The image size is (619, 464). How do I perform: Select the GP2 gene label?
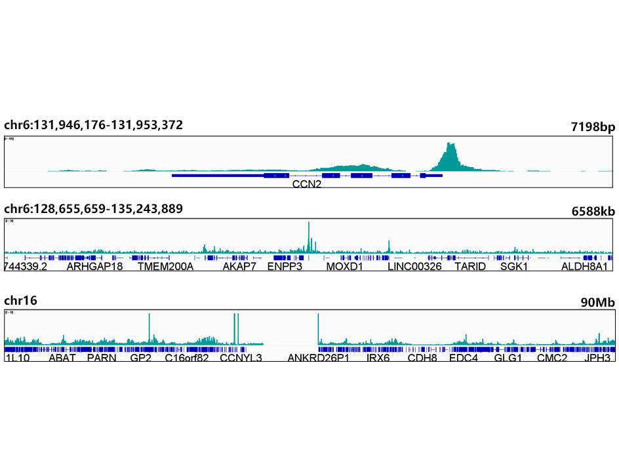pos(141,358)
